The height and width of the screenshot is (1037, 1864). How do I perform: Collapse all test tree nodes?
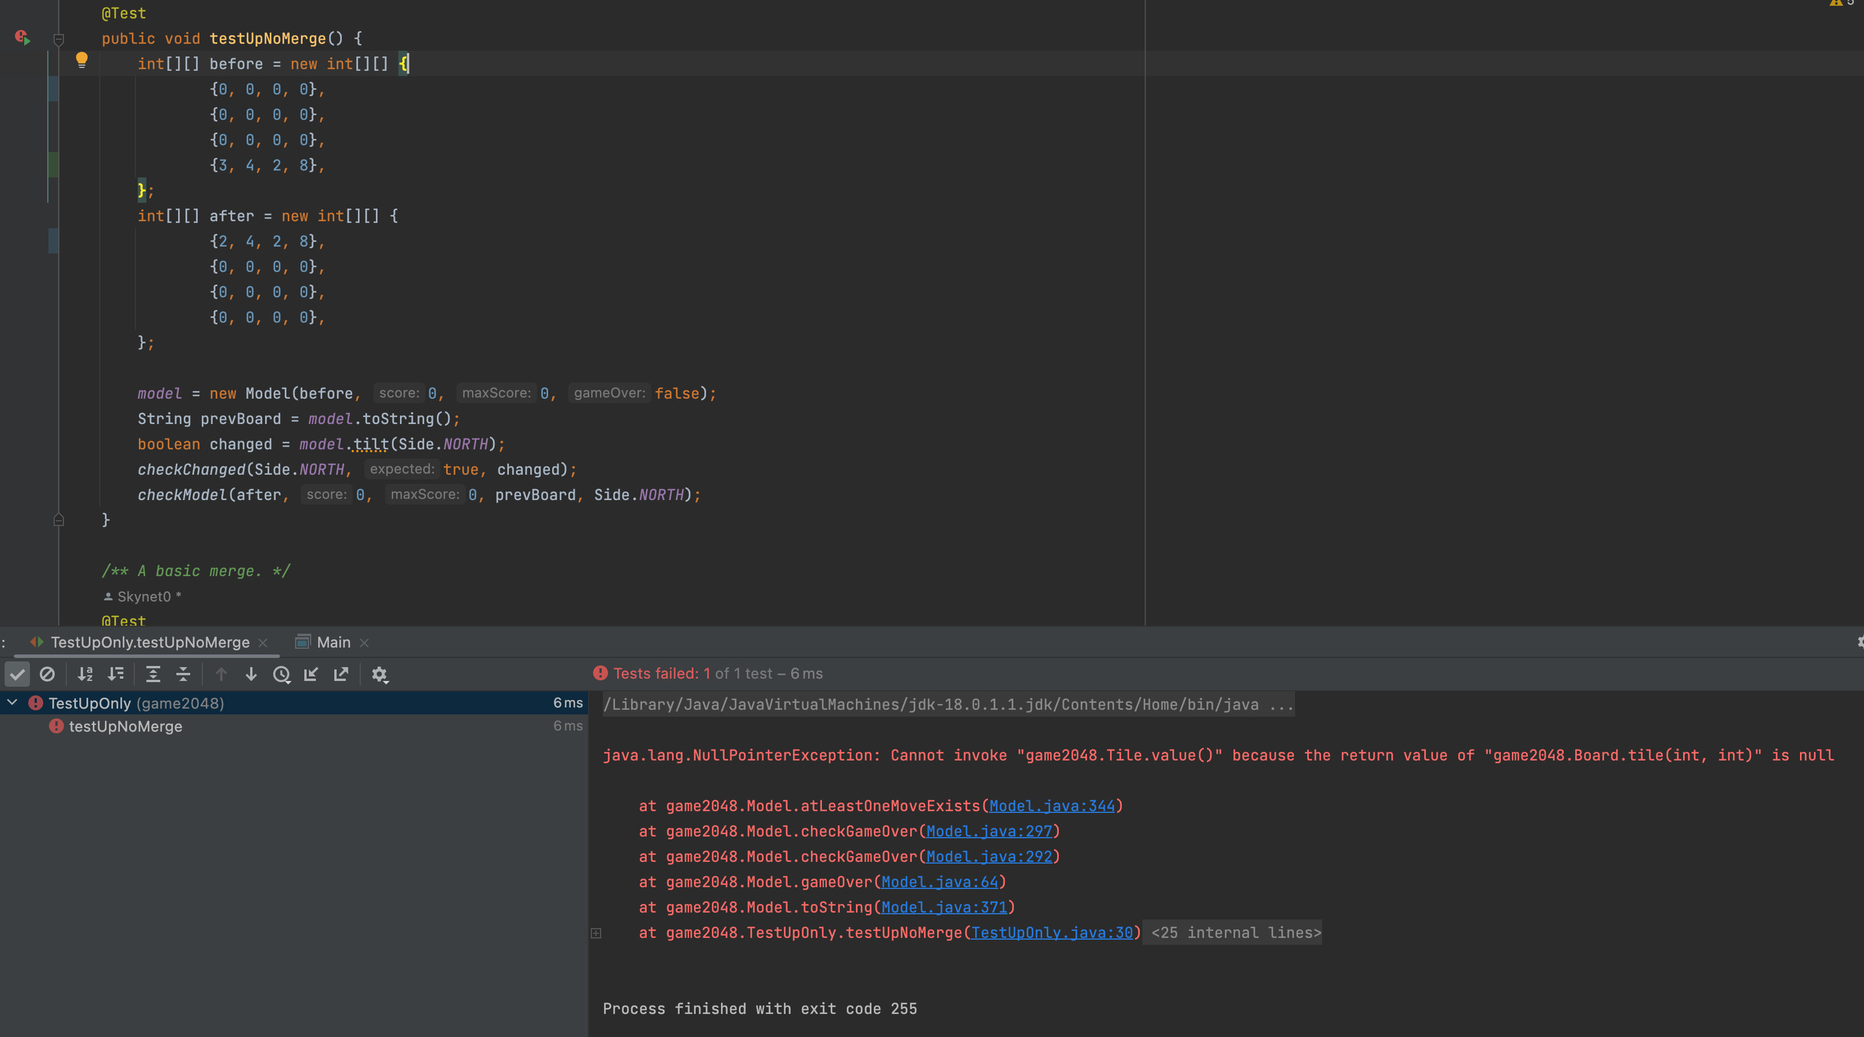coord(183,674)
